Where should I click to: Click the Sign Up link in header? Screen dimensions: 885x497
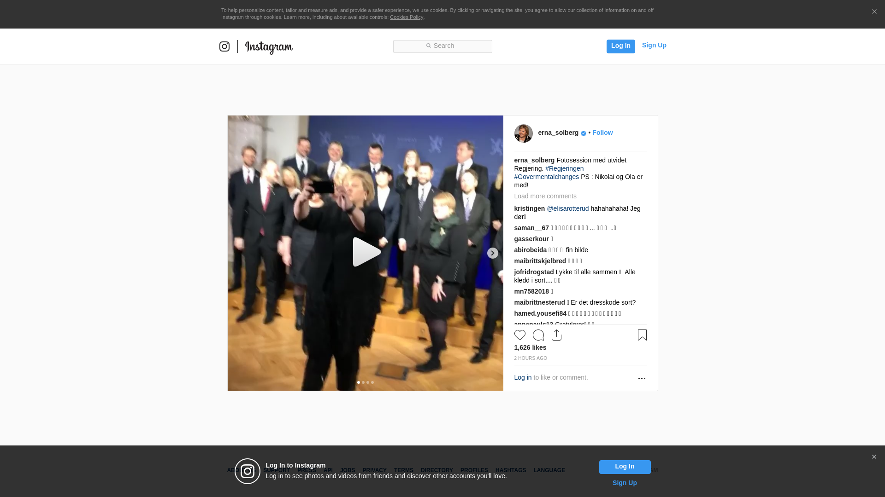point(654,45)
